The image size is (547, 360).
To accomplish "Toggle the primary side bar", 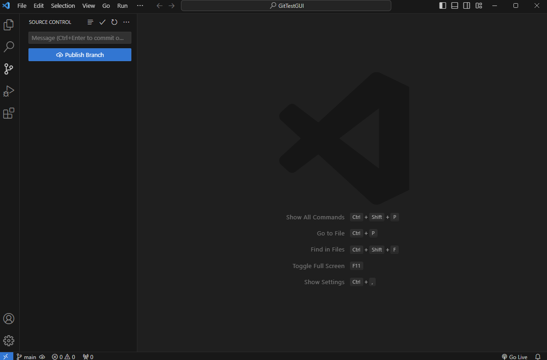I will (x=442, y=6).
